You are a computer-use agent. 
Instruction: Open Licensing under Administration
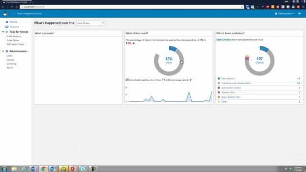[x=11, y=64]
